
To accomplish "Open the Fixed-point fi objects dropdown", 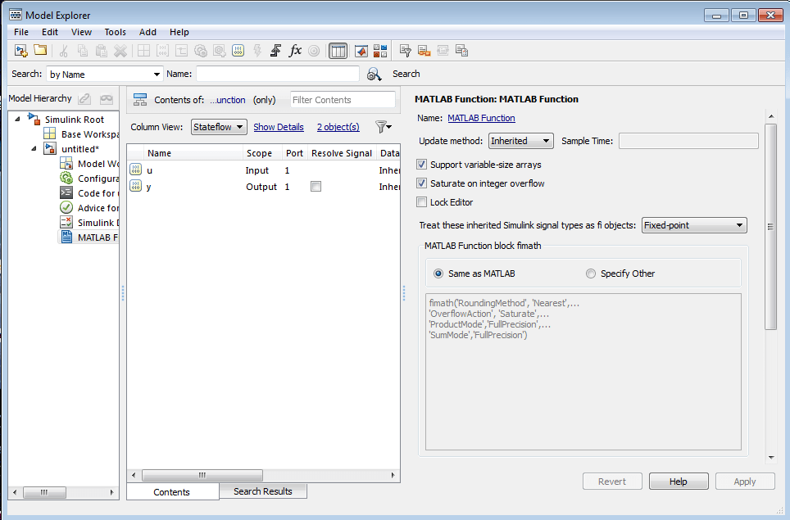I will click(x=694, y=225).
